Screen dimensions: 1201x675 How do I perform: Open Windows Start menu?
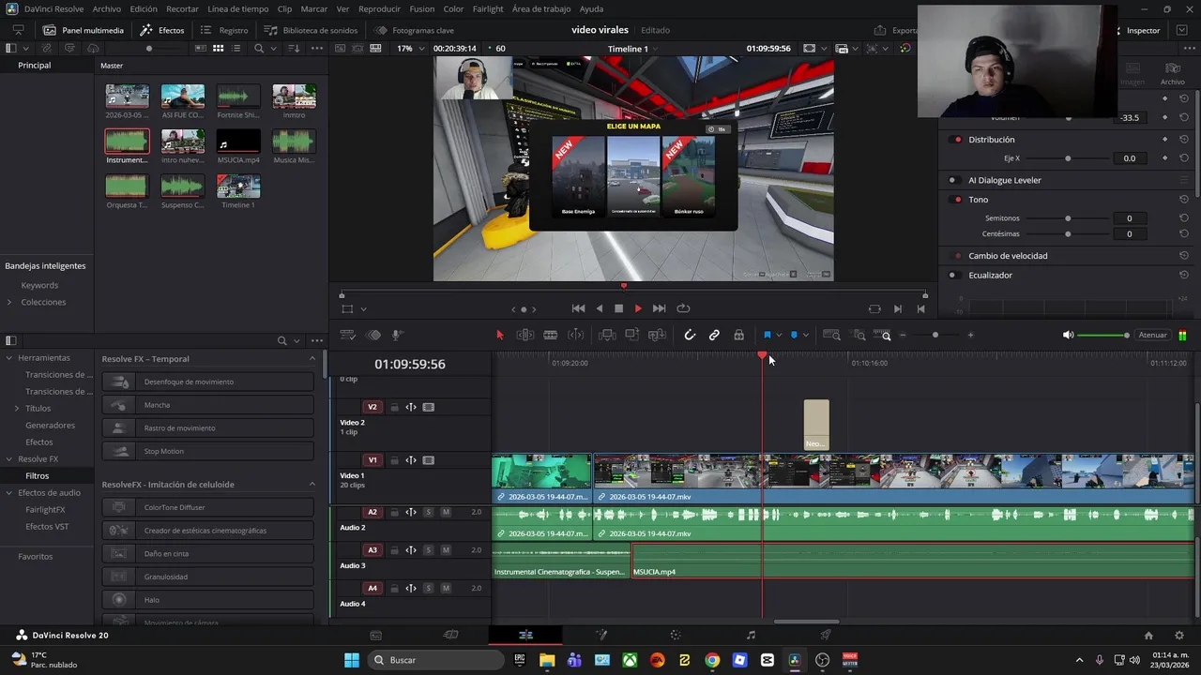pyautogui.click(x=352, y=660)
